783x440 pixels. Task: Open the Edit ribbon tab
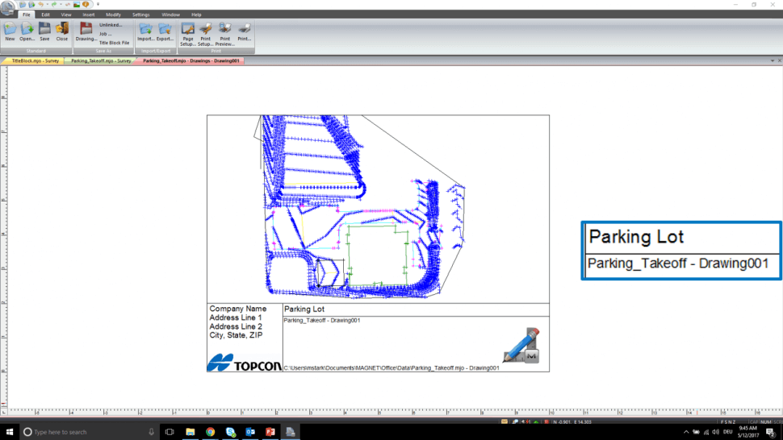(45, 15)
